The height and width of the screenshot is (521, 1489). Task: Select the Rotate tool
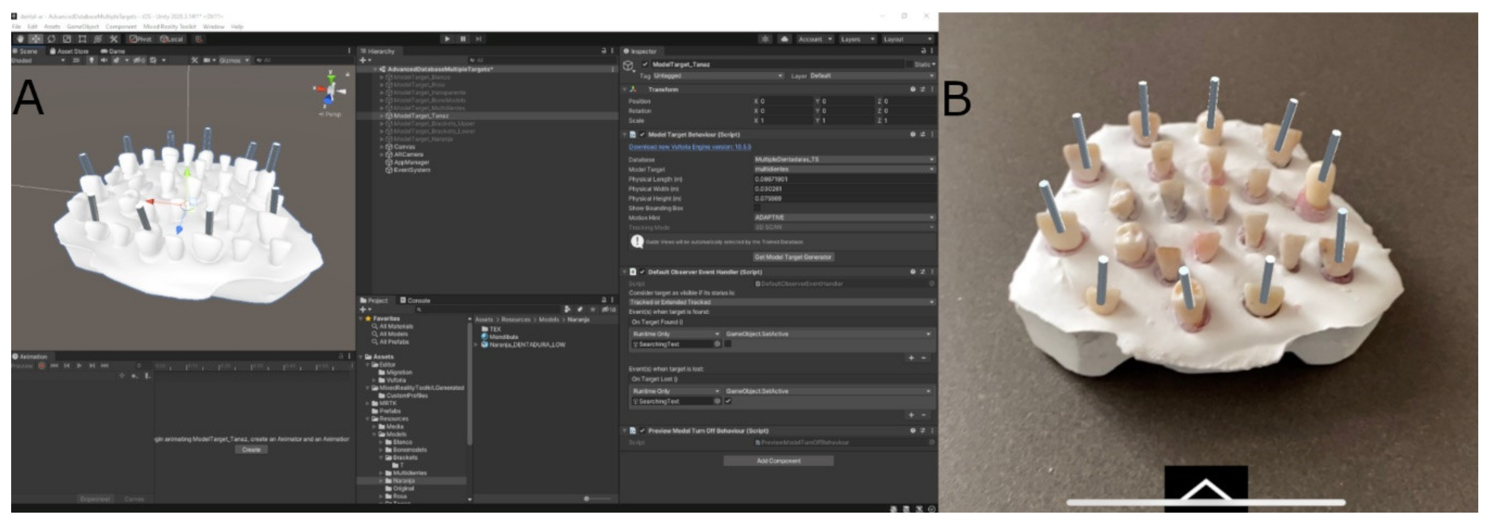[51, 39]
